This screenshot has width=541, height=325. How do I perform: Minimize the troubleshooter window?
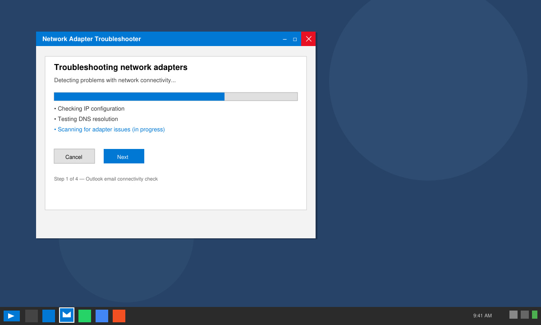284,39
